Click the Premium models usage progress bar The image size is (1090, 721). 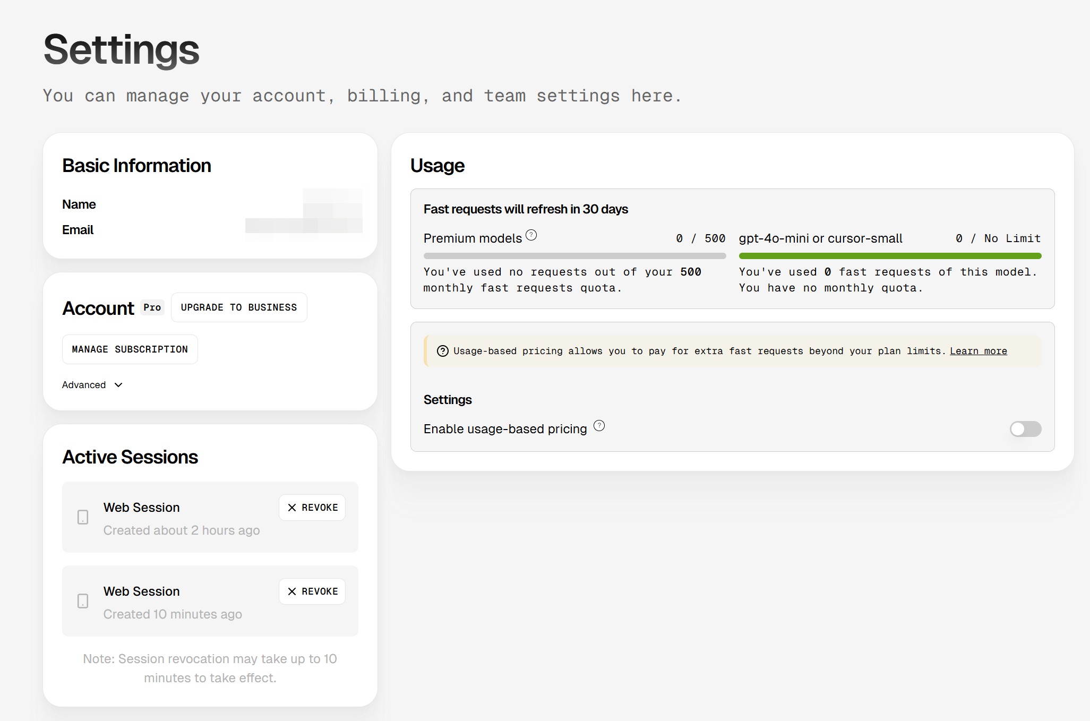tap(574, 256)
